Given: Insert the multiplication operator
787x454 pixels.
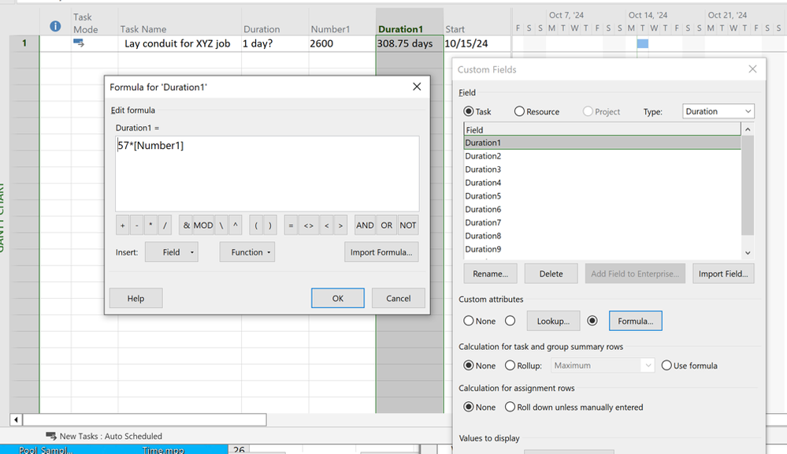Looking at the screenshot, I should pyautogui.click(x=150, y=225).
